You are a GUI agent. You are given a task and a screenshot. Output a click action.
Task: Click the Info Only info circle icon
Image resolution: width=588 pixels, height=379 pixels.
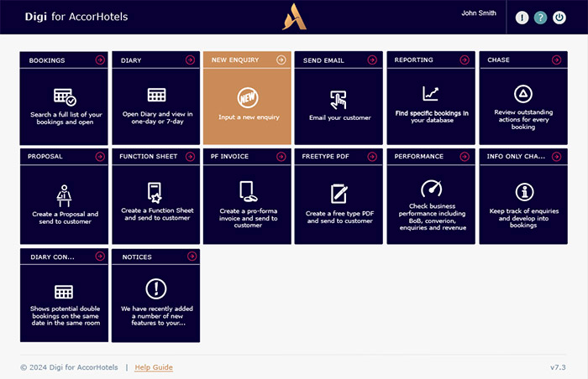point(524,192)
